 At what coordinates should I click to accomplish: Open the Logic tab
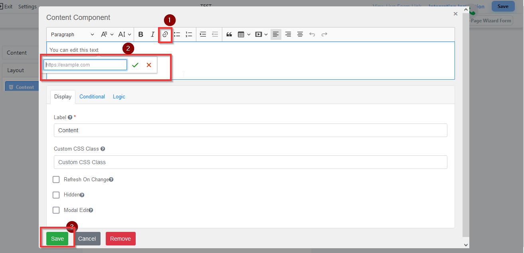click(119, 97)
